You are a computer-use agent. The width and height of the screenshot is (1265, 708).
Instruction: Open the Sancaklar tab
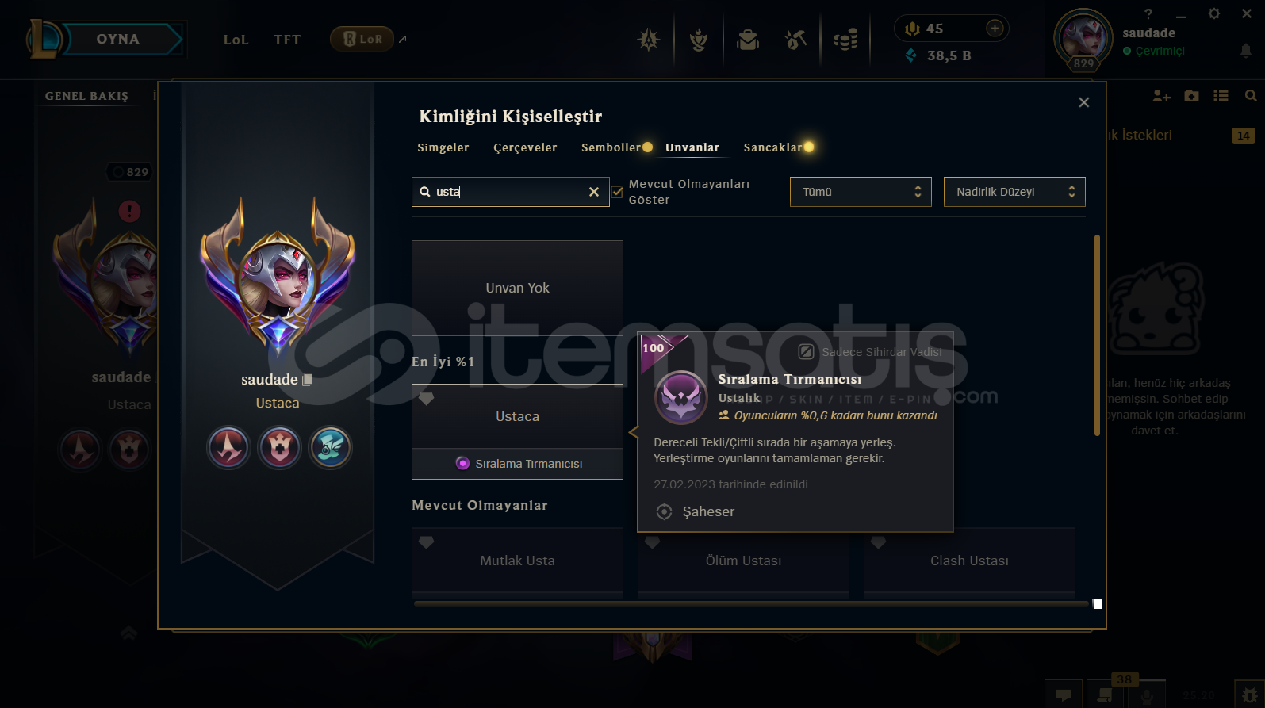772,147
